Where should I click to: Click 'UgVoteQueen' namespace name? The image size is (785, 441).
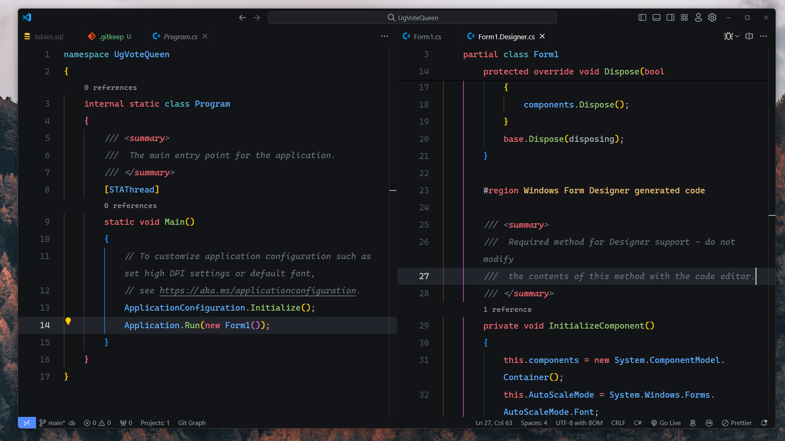tap(142, 54)
